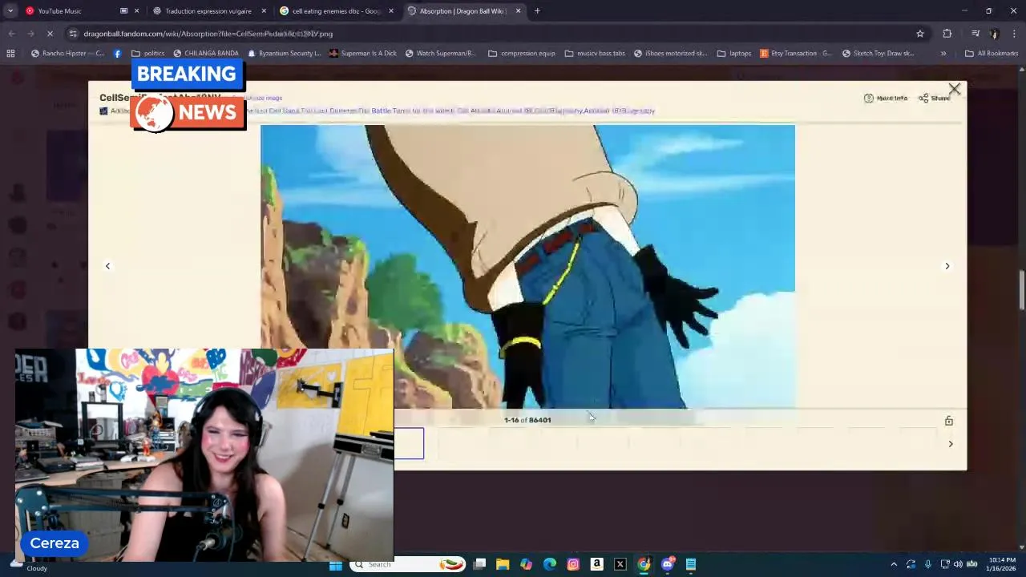This screenshot has width=1026, height=577.
Task: Open Instagram from the taskbar
Action: tap(573, 565)
